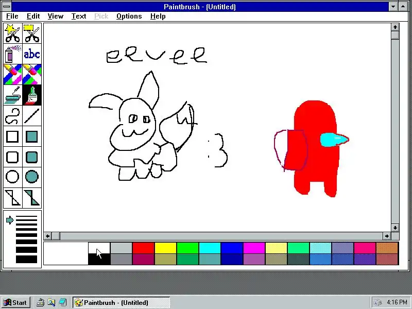Pick the bright green color swatch
The image size is (412, 309).
[x=187, y=248]
